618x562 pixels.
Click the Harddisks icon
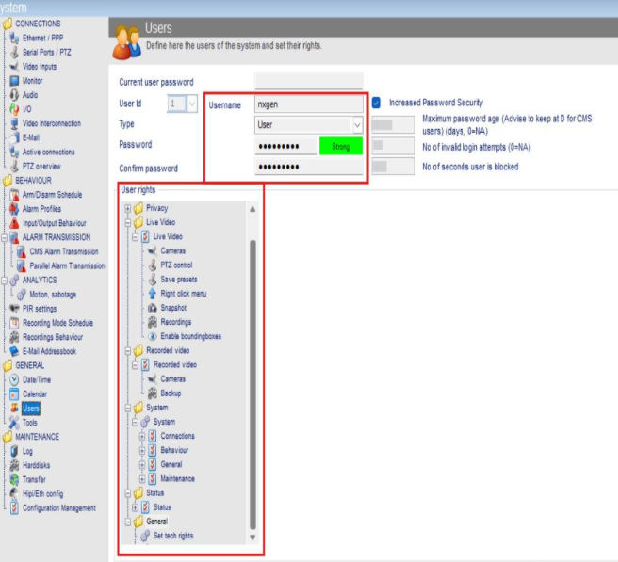pos(14,465)
